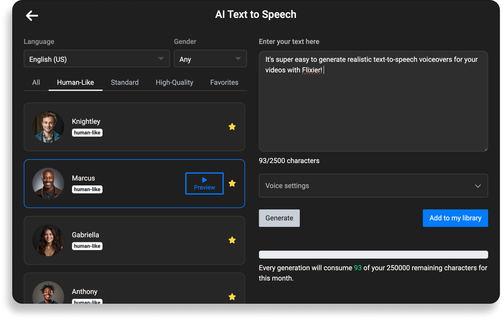Click the Generate button
The height and width of the screenshot is (320, 504).
coord(279,218)
